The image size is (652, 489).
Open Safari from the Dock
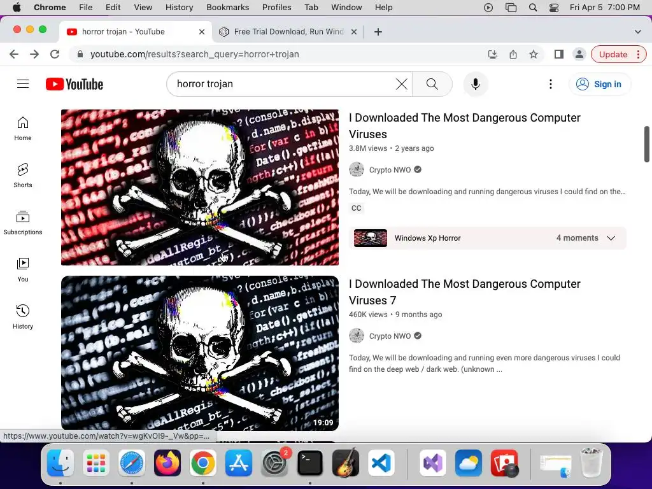pyautogui.click(x=132, y=463)
